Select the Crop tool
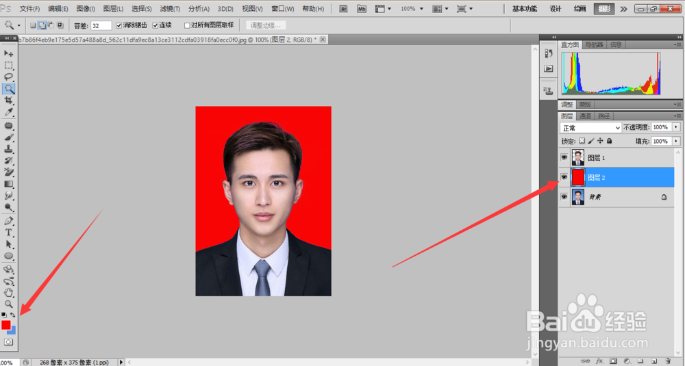 tap(8, 101)
